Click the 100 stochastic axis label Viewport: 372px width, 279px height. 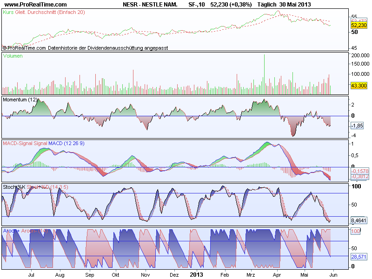[x=356, y=186]
